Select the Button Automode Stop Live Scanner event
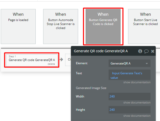 pos(61,26)
